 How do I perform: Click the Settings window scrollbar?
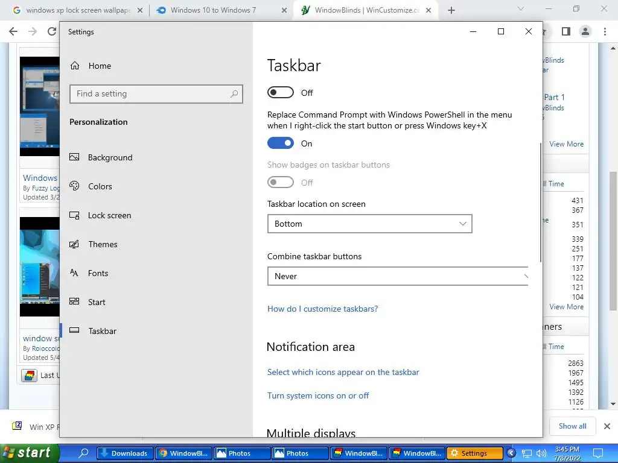540,203
